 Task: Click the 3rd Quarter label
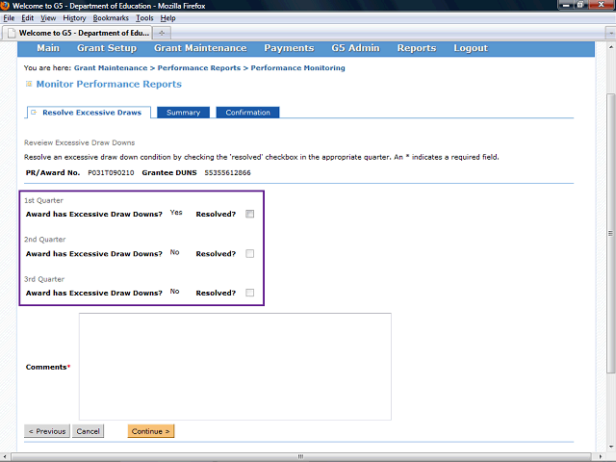click(x=44, y=279)
